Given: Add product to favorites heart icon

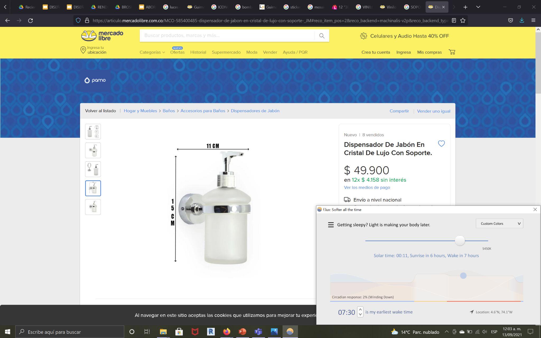Looking at the screenshot, I should click(x=441, y=144).
